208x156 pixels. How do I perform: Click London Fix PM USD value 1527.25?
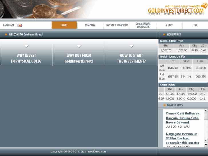pyautogui.click(x=173, y=76)
